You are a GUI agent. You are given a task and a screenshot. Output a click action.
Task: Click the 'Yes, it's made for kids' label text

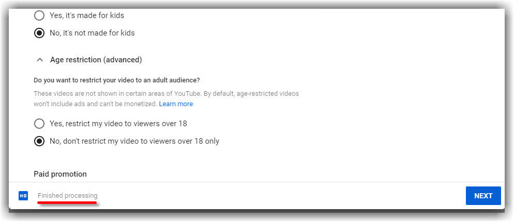coord(87,15)
